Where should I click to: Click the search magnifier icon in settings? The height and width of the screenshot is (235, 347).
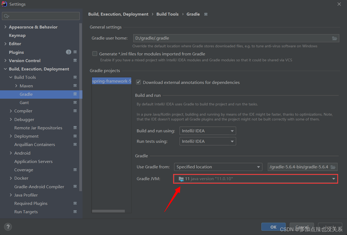click(x=6, y=16)
